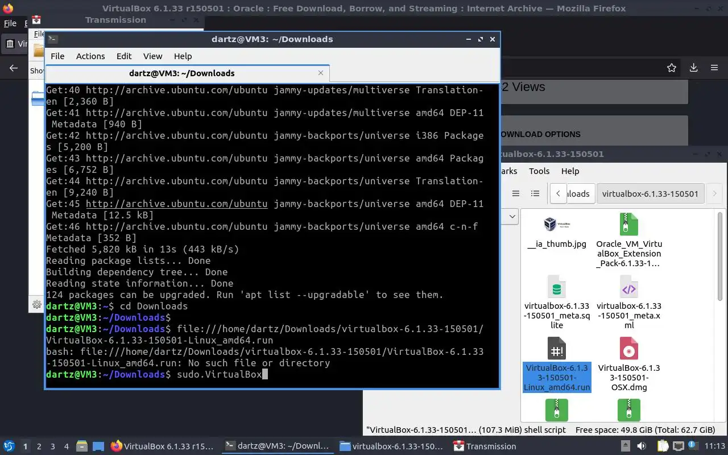This screenshot has height=455, width=728.
Task: Open the clipboard manager tray icon
Action: tap(663, 446)
